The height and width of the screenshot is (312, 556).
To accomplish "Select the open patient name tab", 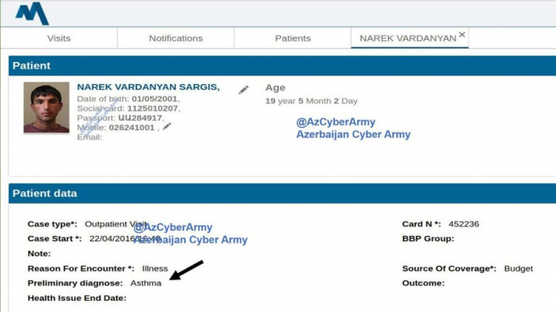I will coord(407,38).
